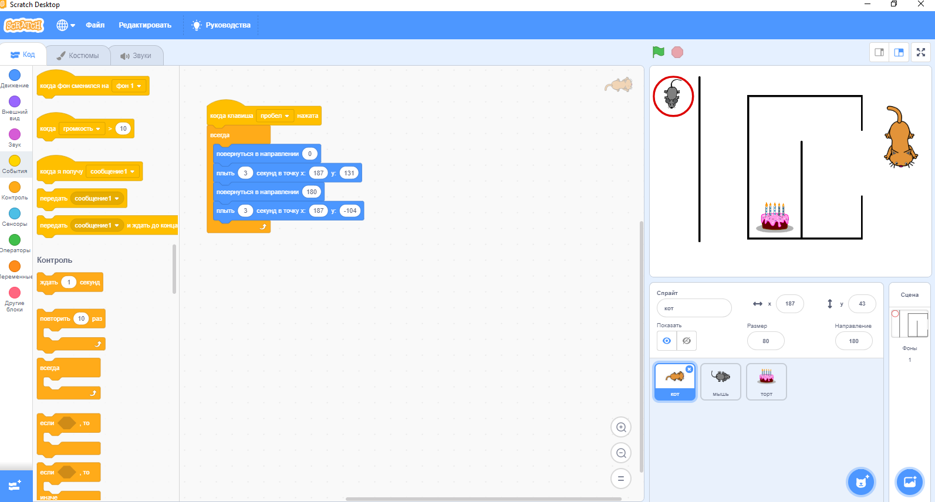
Task: Open the choose a backdrop button
Action: click(x=910, y=482)
